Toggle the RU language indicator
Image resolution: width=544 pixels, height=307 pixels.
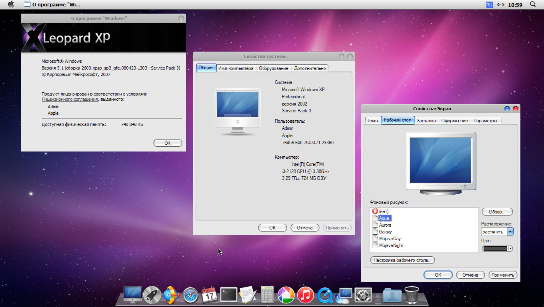[489, 5]
